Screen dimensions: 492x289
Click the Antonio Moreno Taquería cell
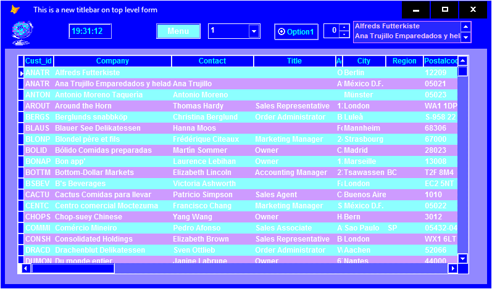[x=112, y=95]
